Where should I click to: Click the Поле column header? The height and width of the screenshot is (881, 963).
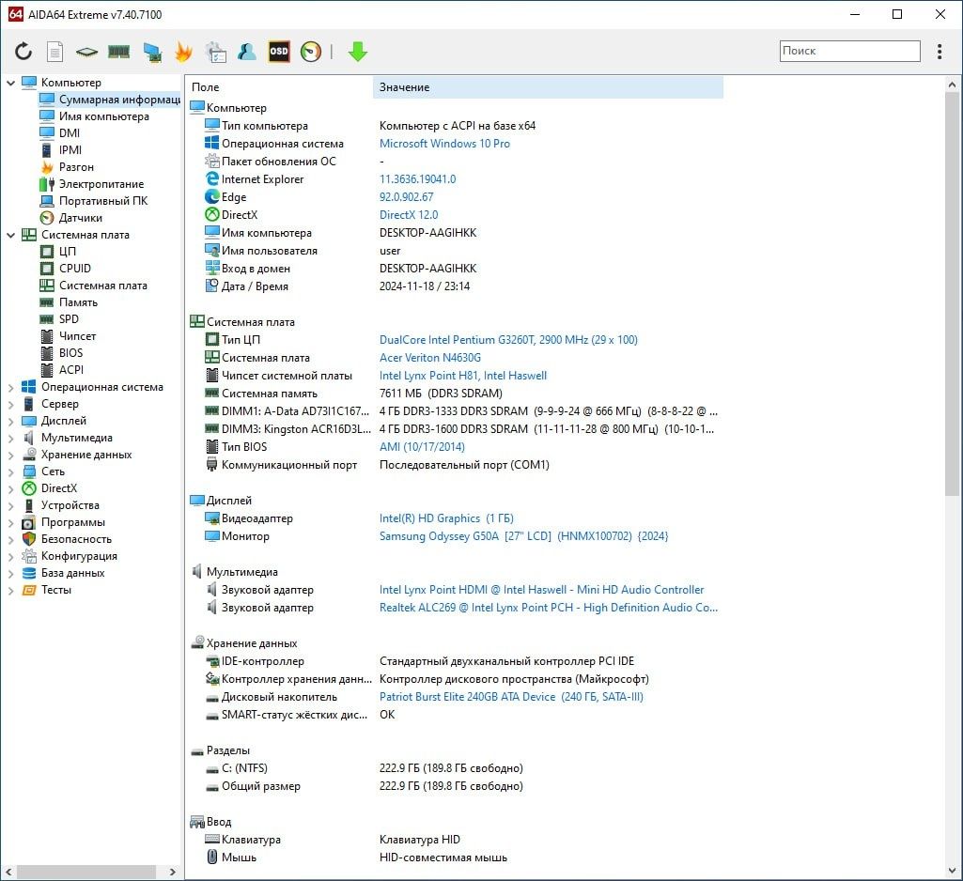click(279, 87)
